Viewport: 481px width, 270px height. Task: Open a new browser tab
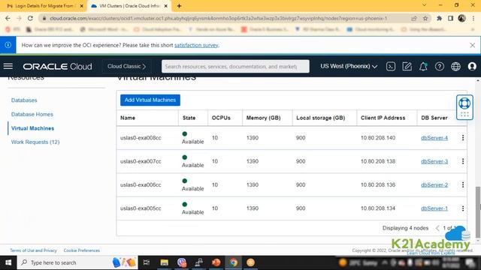179,6
